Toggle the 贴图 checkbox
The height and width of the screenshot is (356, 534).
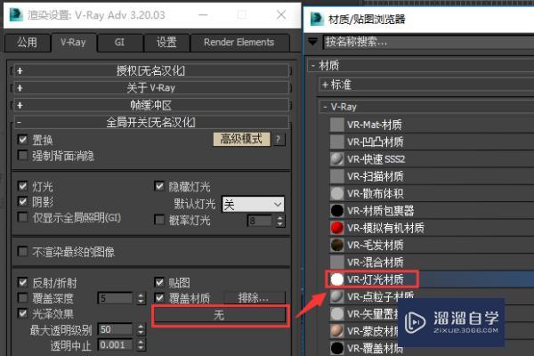click(159, 282)
